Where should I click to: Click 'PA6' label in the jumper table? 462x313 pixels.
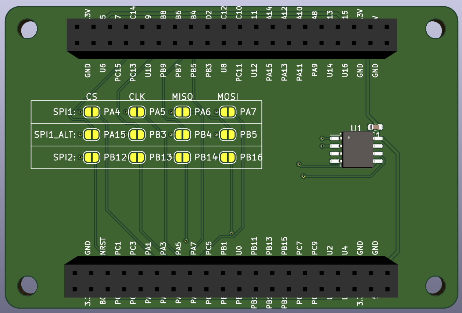[x=203, y=112]
